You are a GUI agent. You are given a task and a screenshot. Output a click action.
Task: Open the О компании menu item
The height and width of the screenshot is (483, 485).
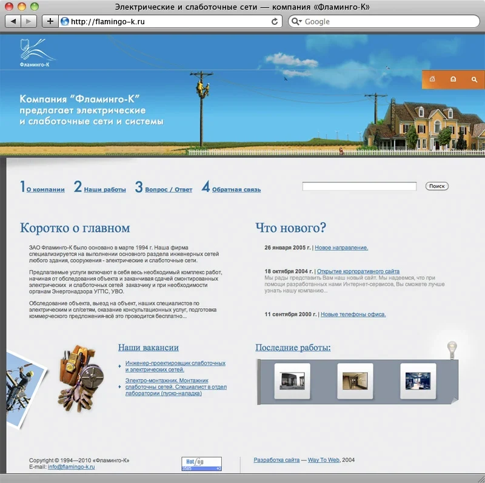point(45,189)
